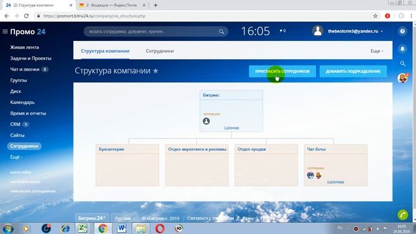The image size is (416, 234).
Task: Click Битрикс24 link in footer
Action: 92,218
